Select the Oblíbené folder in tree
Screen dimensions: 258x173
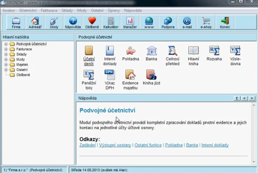click(x=20, y=75)
